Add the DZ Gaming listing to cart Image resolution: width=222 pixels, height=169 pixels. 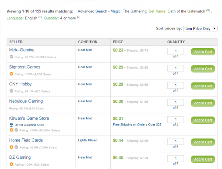[x=203, y=159]
